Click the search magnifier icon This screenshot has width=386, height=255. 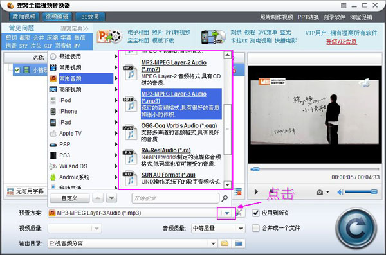[x=225, y=198]
